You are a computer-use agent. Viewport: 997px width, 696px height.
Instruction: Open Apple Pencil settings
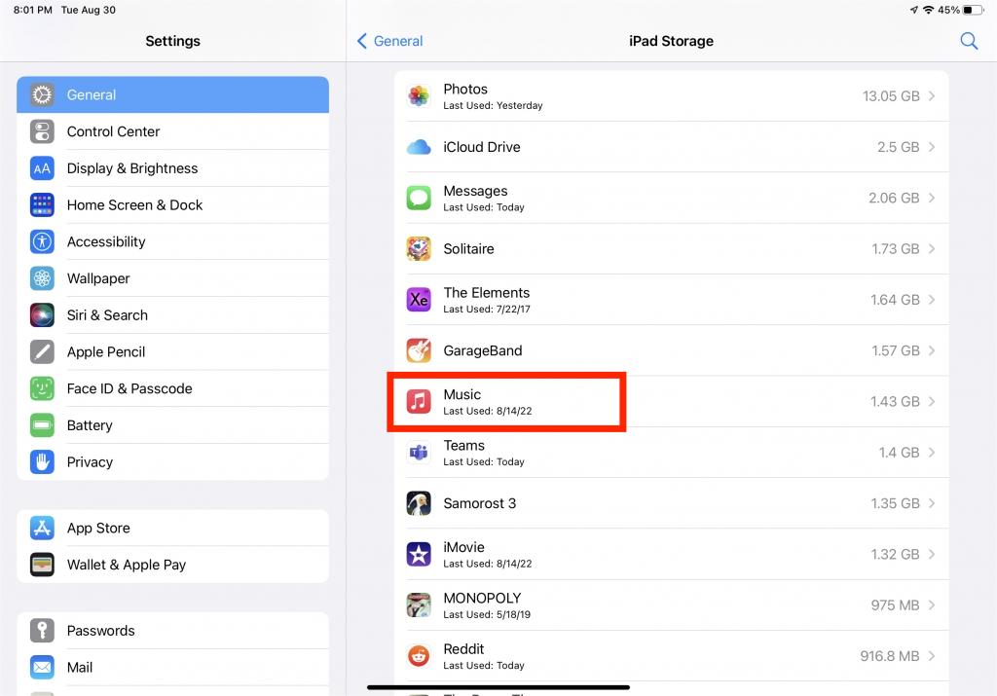(x=173, y=351)
